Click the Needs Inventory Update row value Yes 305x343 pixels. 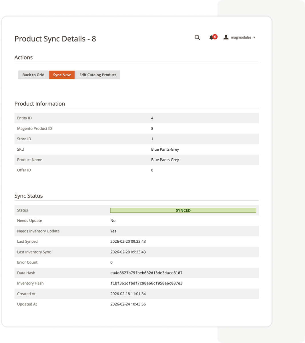(113, 231)
